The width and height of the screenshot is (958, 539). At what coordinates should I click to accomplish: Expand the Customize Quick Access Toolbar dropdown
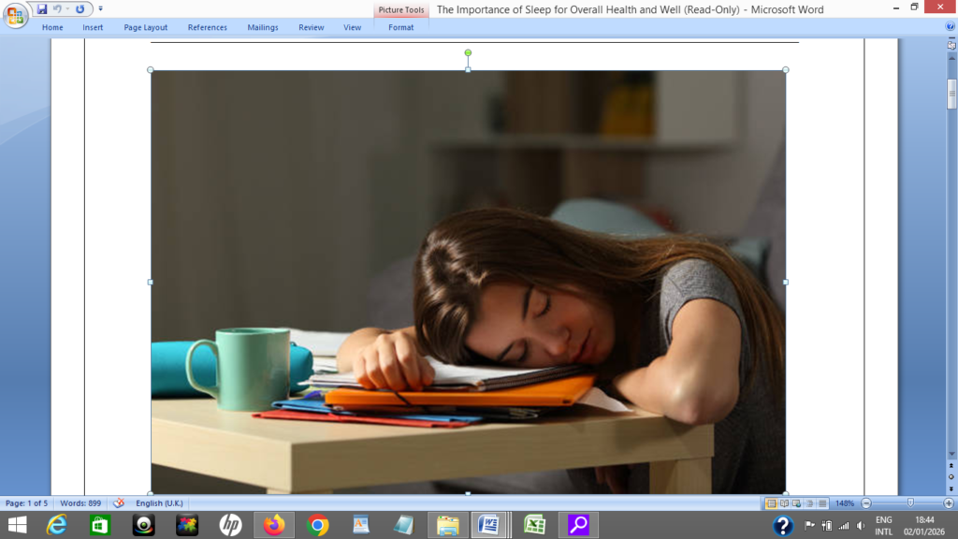tap(101, 8)
